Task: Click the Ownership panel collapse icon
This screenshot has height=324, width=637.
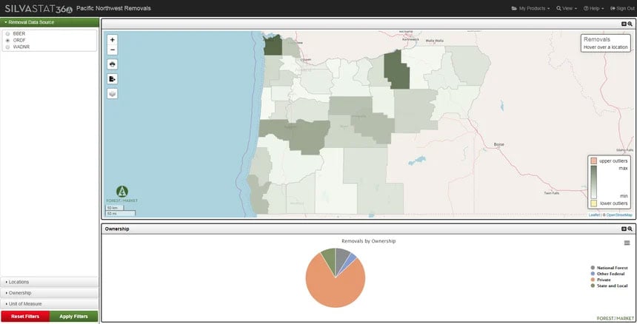Action: [x=624, y=229]
